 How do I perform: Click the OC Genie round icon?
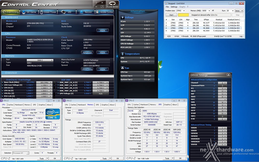click(24, 12)
